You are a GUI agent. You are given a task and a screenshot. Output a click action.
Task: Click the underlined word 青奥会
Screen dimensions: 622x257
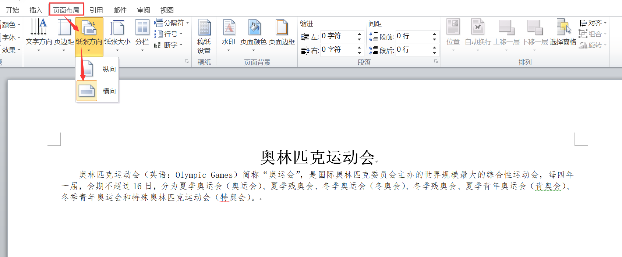[548, 186]
